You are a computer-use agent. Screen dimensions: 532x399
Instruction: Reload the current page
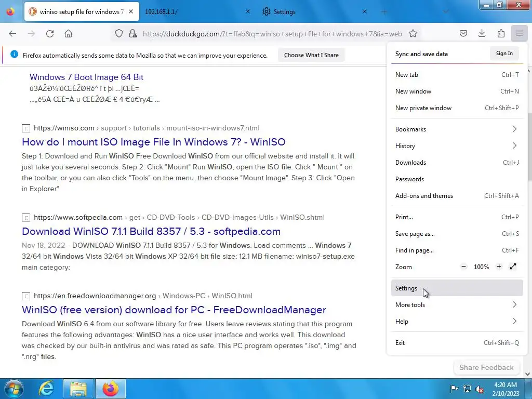(x=50, y=34)
